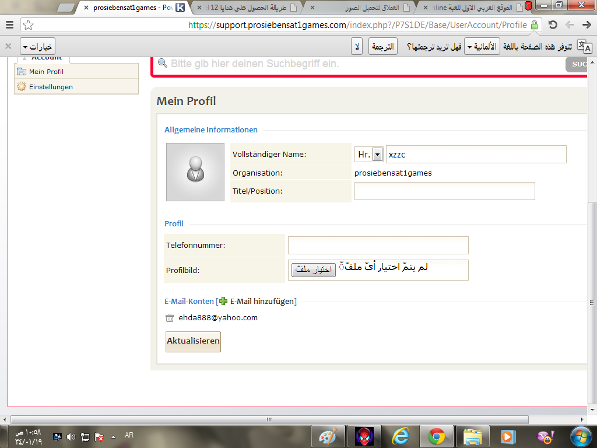Click the red shield icon on the last tab
The height and width of the screenshot is (448, 597).
click(528, 6)
